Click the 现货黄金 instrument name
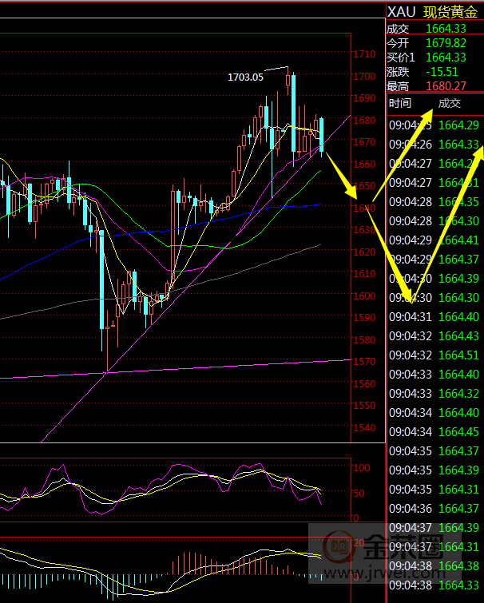This screenshot has height=603, width=484. (x=450, y=12)
